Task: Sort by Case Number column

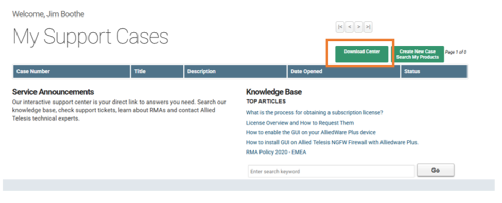Action: (72, 72)
